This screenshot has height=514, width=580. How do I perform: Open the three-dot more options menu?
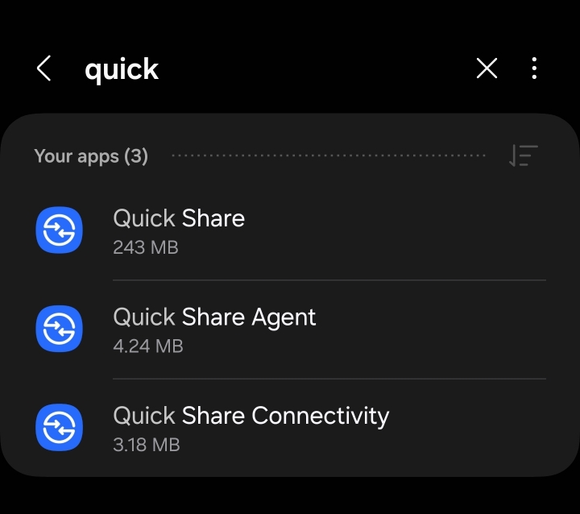[x=534, y=68]
